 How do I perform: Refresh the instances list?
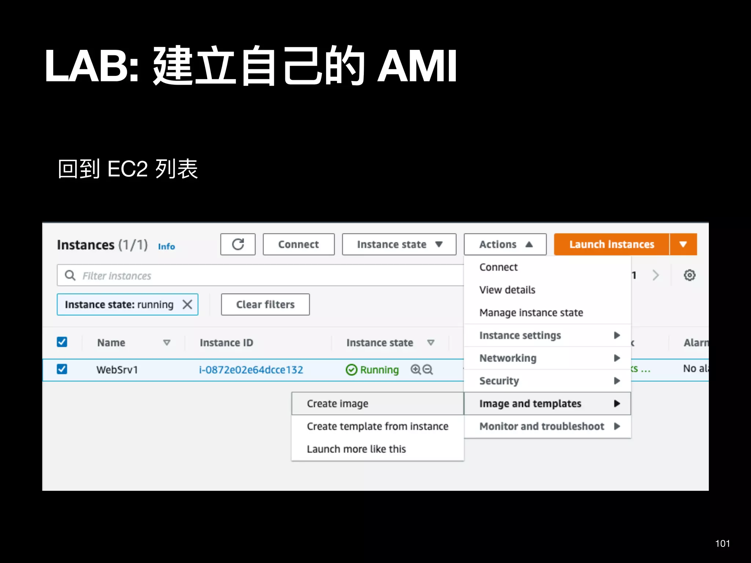pyautogui.click(x=238, y=244)
